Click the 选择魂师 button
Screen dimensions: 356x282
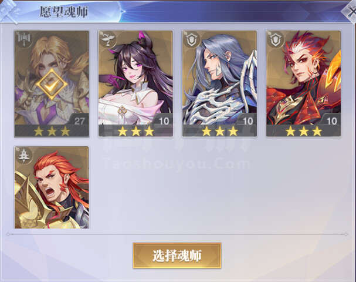click(x=177, y=256)
